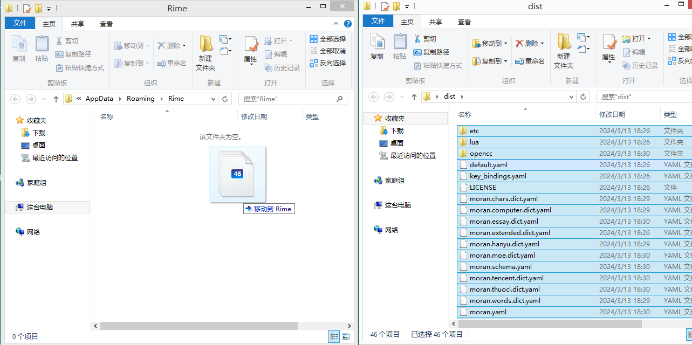Click Paste shortcut (粘贴快捷方式) in Rime window
This screenshot has height=345, width=692.
(80, 68)
